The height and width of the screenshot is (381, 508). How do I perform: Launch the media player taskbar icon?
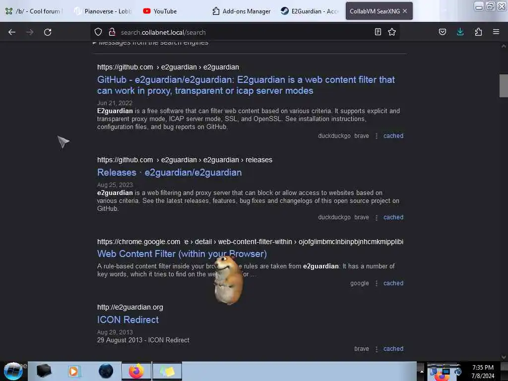(x=73, y=371)
